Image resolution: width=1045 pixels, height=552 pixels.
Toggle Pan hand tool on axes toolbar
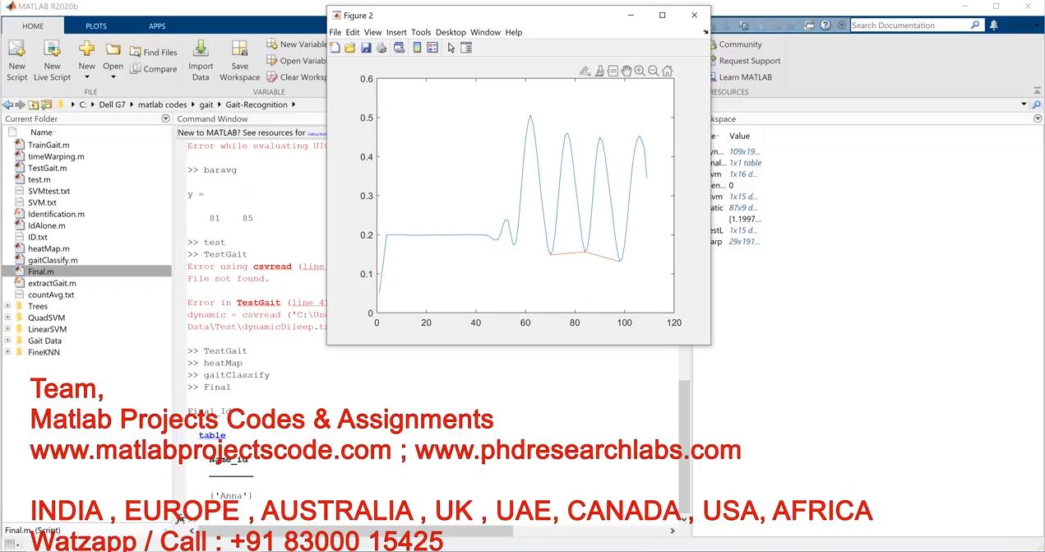[x=626, y=71]
